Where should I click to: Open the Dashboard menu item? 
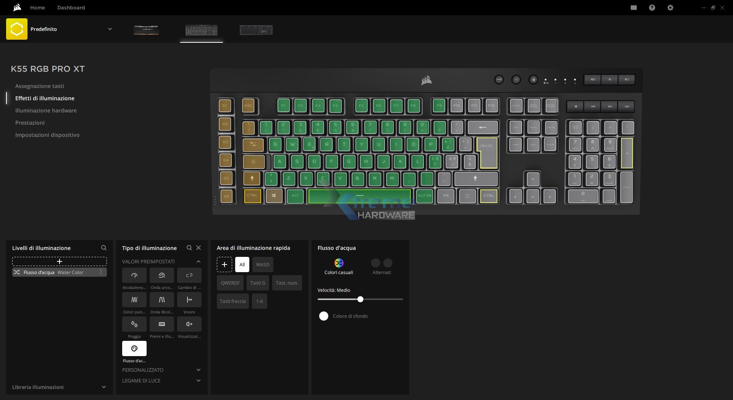pyautogui.click(x=71, y=7)
